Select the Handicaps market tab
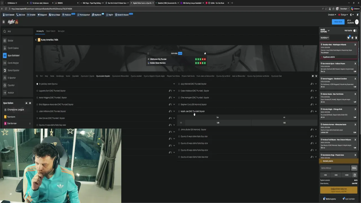 click(60, 76)
